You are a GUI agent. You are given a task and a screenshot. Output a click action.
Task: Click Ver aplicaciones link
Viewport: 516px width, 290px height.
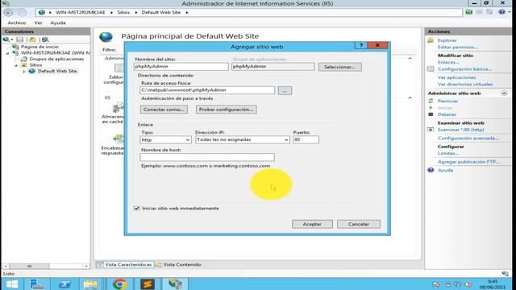click(456, 77)
